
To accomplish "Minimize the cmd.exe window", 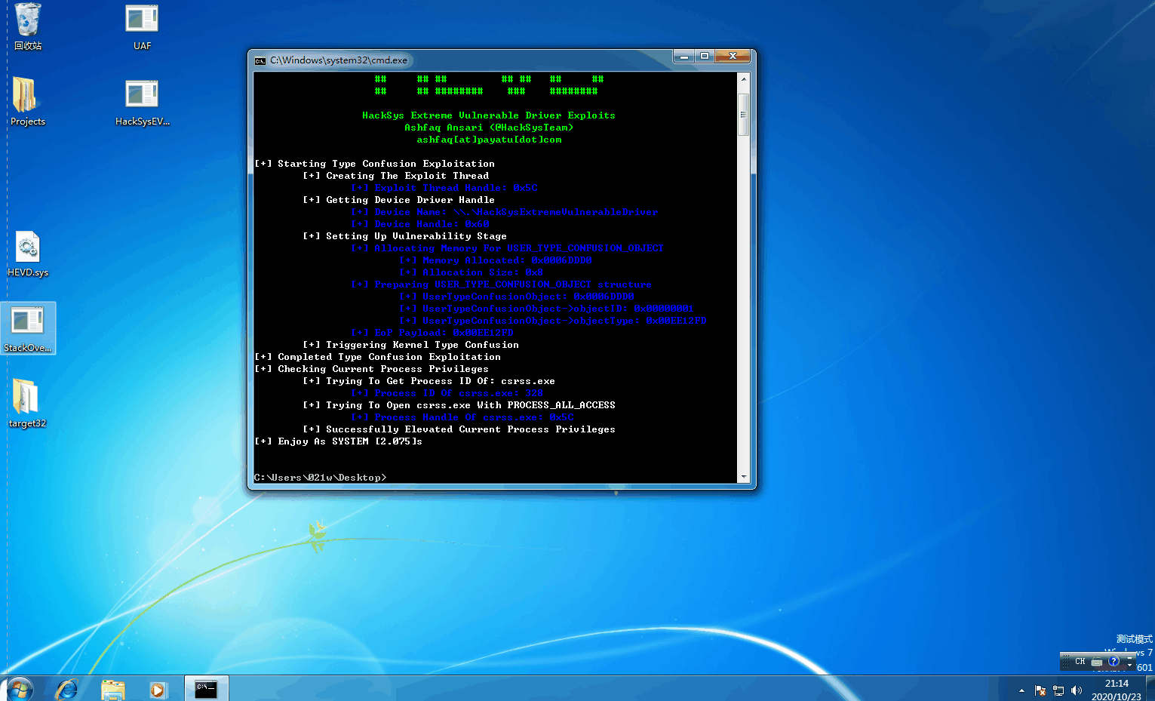I will (684, 57).
